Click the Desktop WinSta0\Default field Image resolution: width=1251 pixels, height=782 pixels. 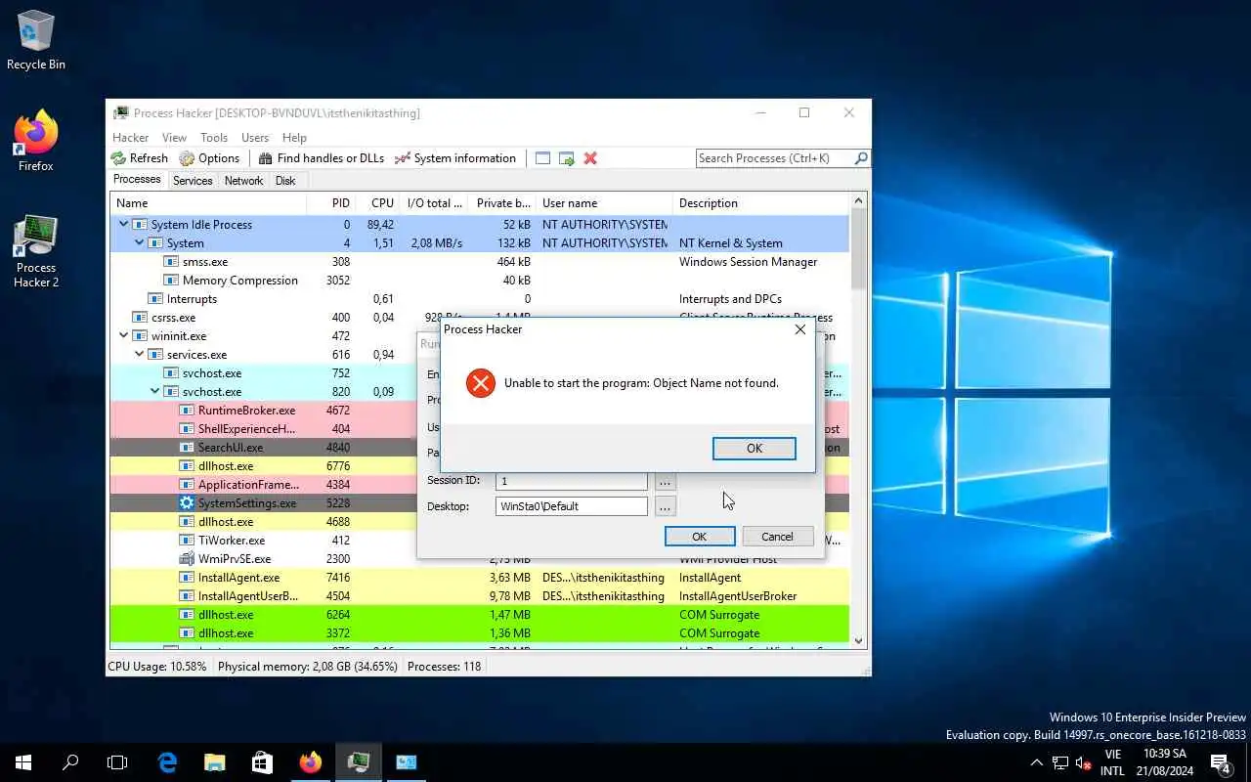tap(572, 506)
